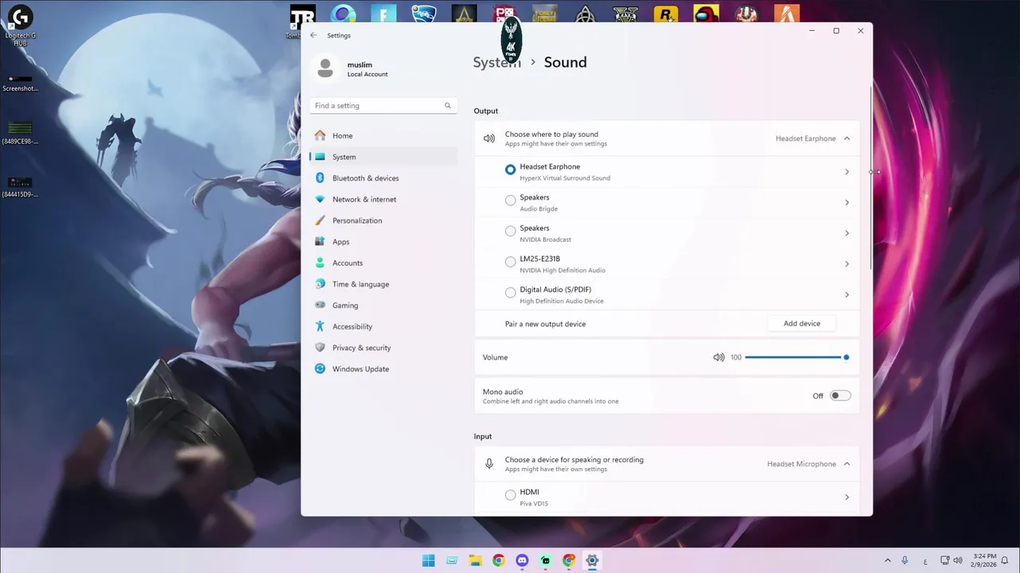Click the Time & language globe icon
This screenshot has width=1020, height=573.
320,284
